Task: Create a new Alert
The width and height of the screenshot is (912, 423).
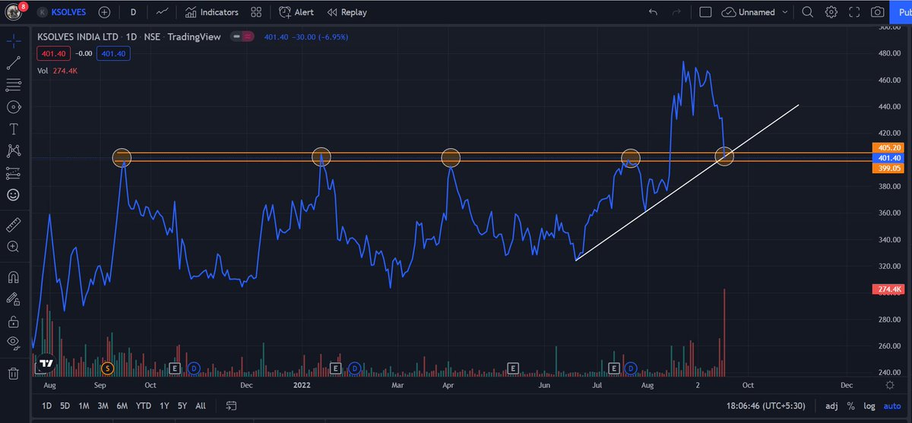Action: [296, 12]
